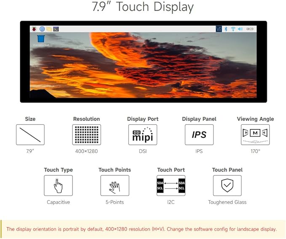The width and height of the screenshot is (286, 239).
Task: Click the 'Display Port' label
Action: [x=143, y=119]
